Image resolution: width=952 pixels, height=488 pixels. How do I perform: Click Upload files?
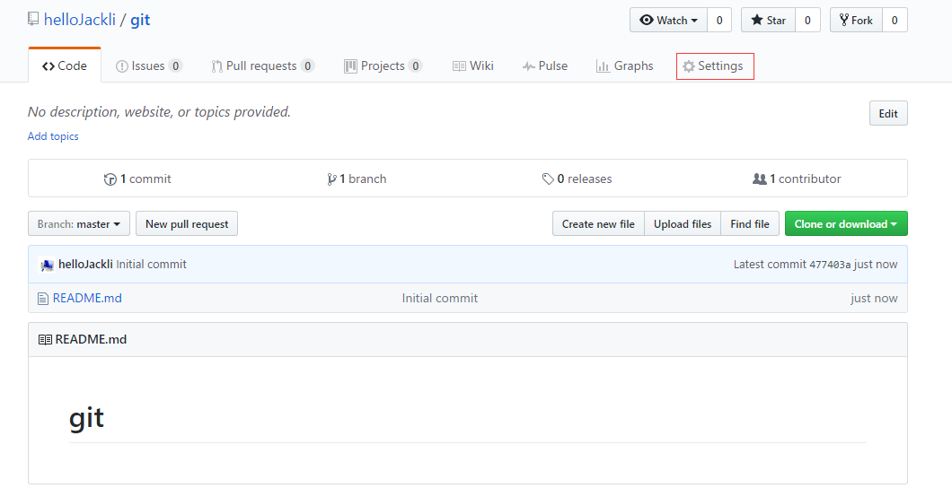[x=683, y=223]
